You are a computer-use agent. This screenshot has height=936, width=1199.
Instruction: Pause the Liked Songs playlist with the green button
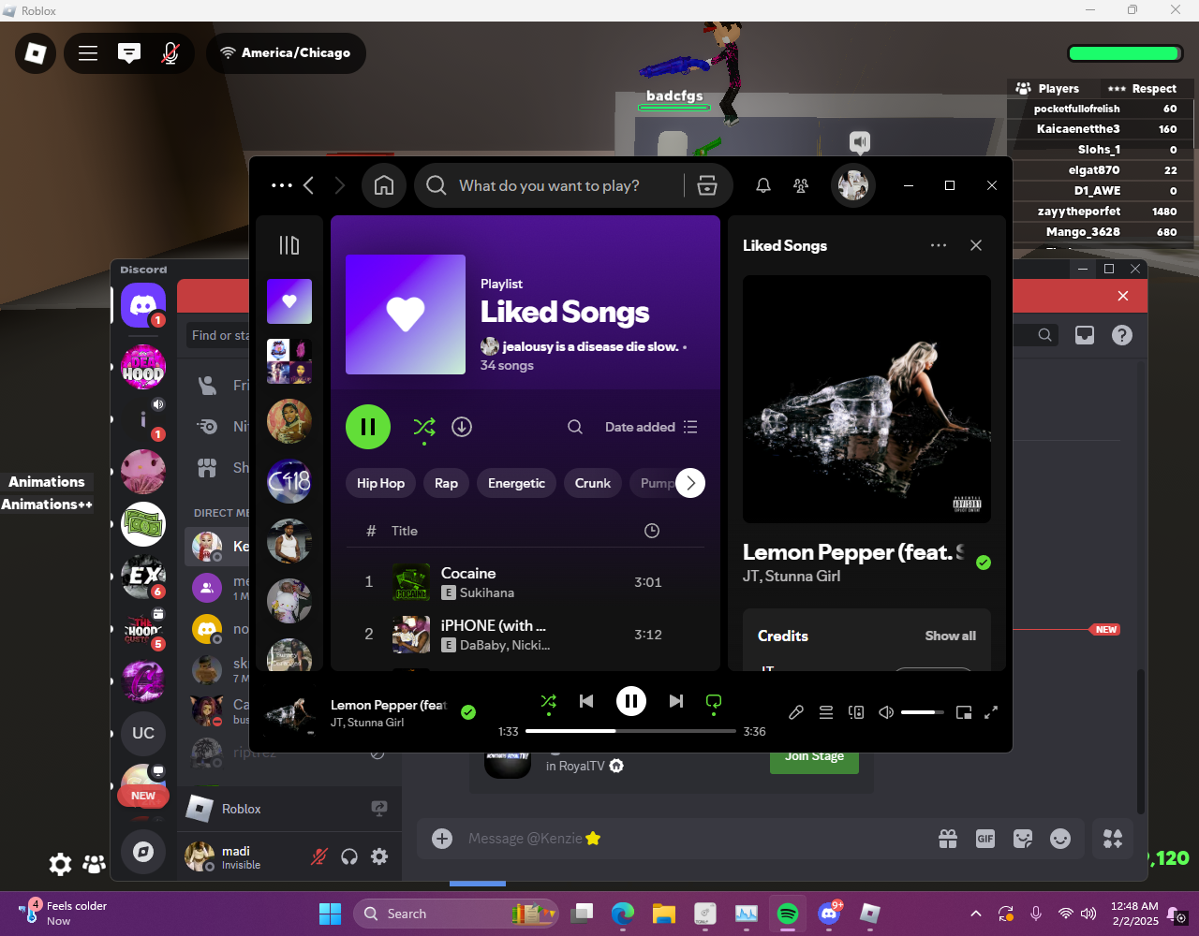[368, 427]
